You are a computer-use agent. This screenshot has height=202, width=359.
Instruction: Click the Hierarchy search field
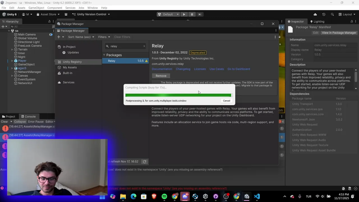point(31,27)
